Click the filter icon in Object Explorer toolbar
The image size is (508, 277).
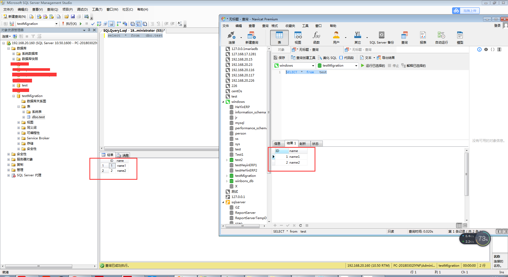point(33,36)
